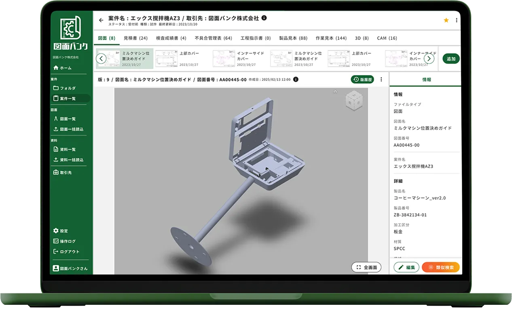
Task: Open 図面一覧 in the sidebar
Action: 64,119
